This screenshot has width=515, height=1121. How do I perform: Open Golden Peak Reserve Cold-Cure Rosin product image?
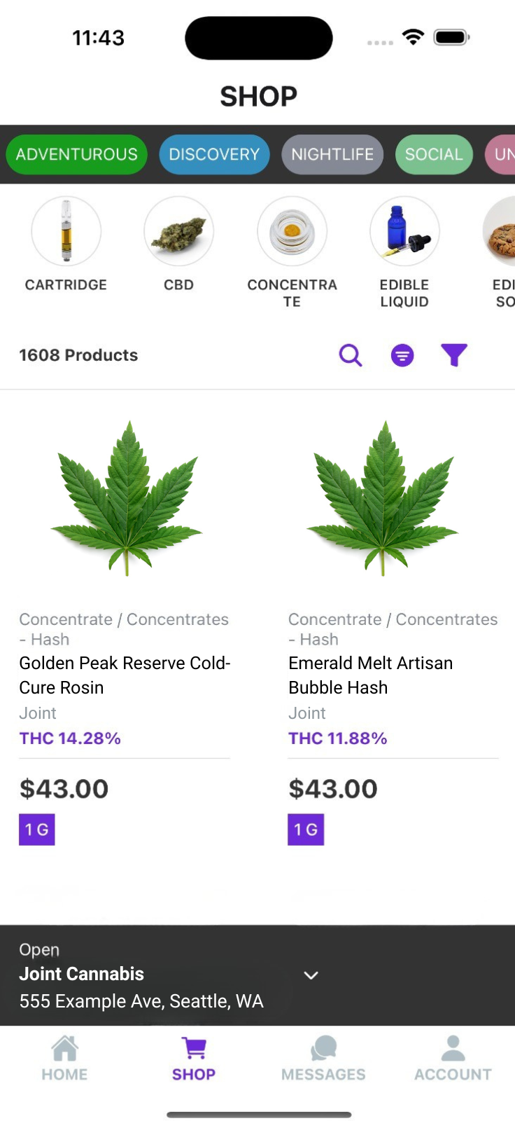(x=127, y=497)
